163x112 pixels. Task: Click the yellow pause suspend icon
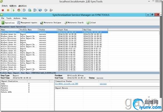[x=8, y=10]
